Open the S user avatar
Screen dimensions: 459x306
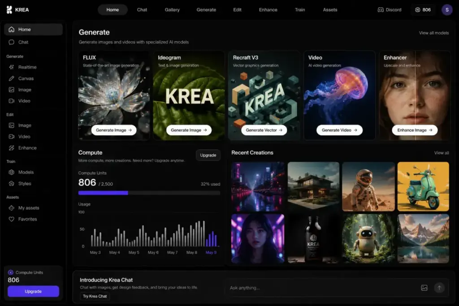pos(447,10)
